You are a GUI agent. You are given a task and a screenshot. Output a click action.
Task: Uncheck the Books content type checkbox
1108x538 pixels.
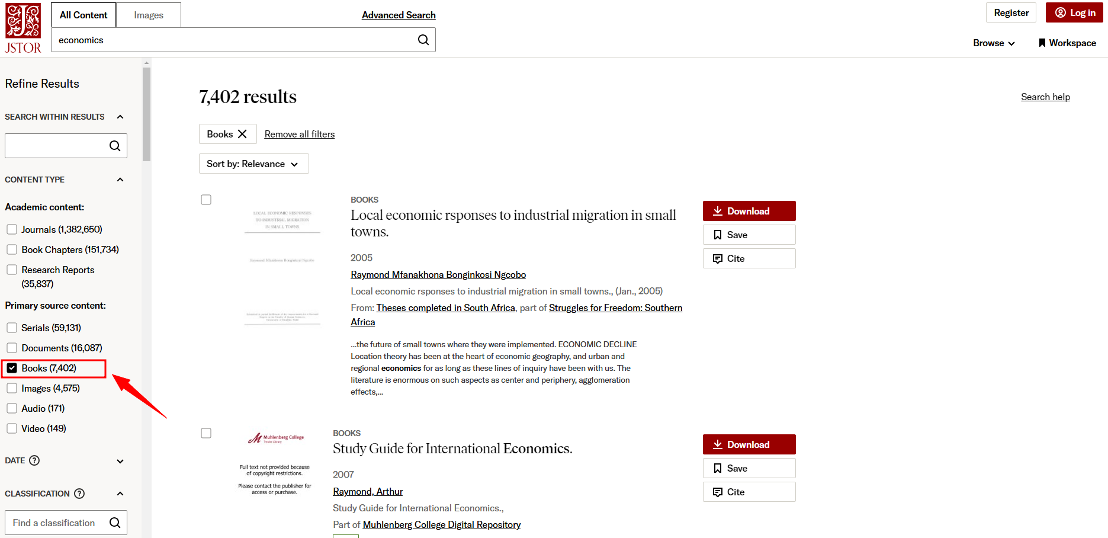(x=12, y=368)
